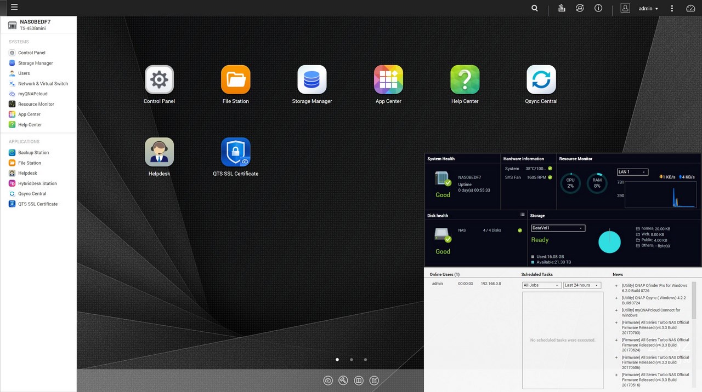Click the firmware Build 20170624 news text
This screenshot has width=702, height=392.
click(655, 345)
